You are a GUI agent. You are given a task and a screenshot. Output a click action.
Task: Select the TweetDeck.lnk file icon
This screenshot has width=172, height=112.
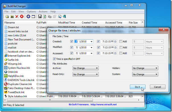6,92
